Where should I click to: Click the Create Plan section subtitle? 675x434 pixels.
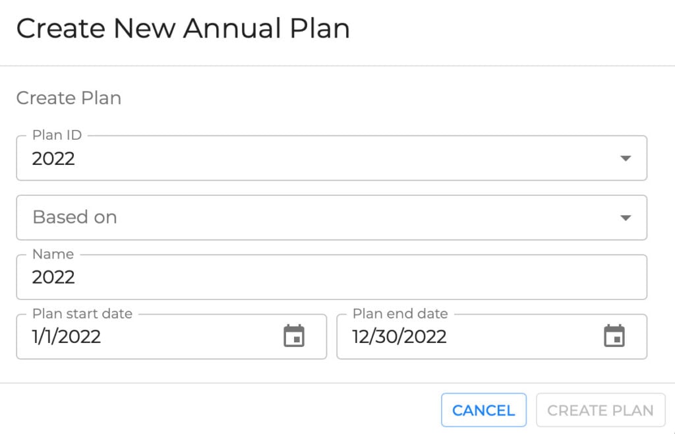coord(69,98)
